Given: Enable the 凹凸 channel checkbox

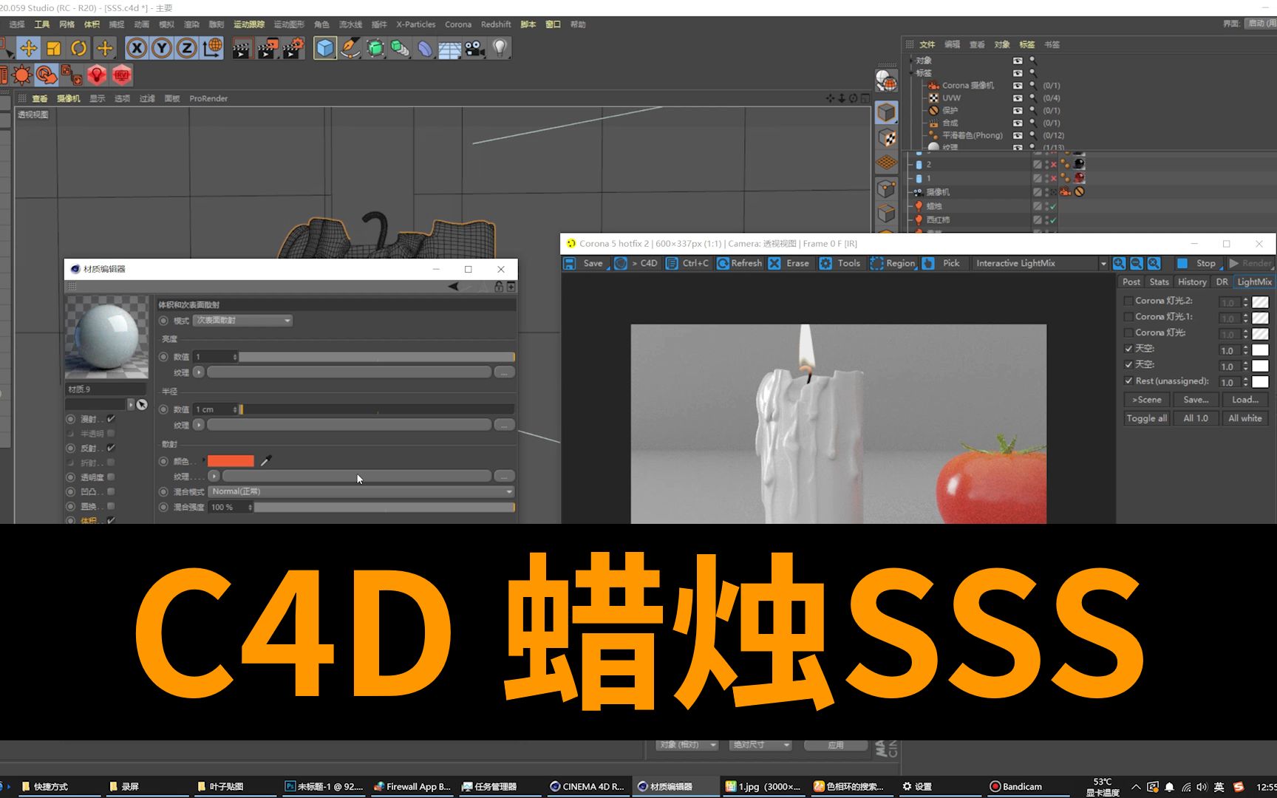Looking at the screenshot, I should coord(111,491).
